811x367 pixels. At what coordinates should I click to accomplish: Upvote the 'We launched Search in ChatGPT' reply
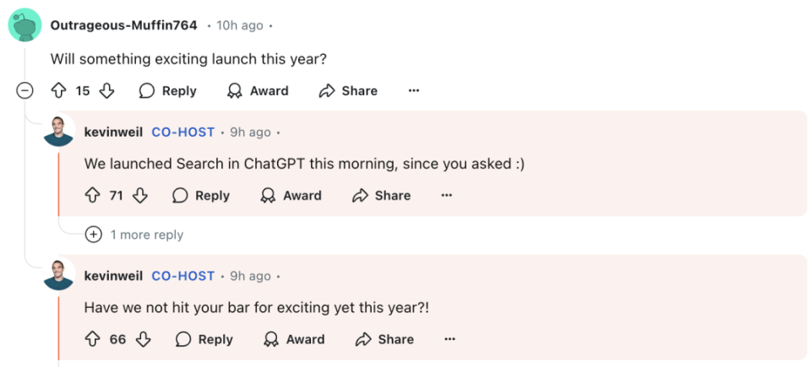click(92, 196)
